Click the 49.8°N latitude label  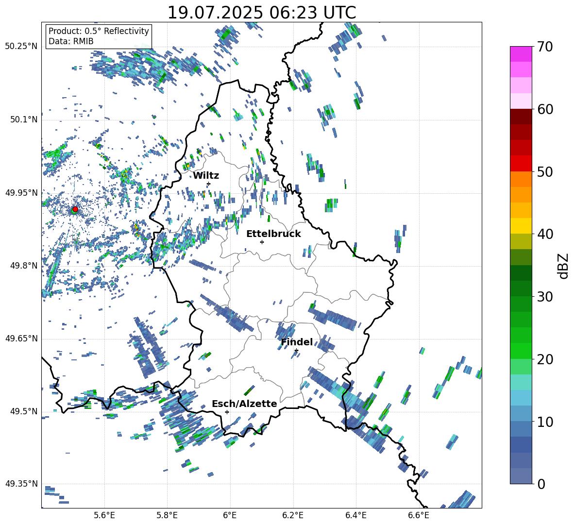pos(24,266)
